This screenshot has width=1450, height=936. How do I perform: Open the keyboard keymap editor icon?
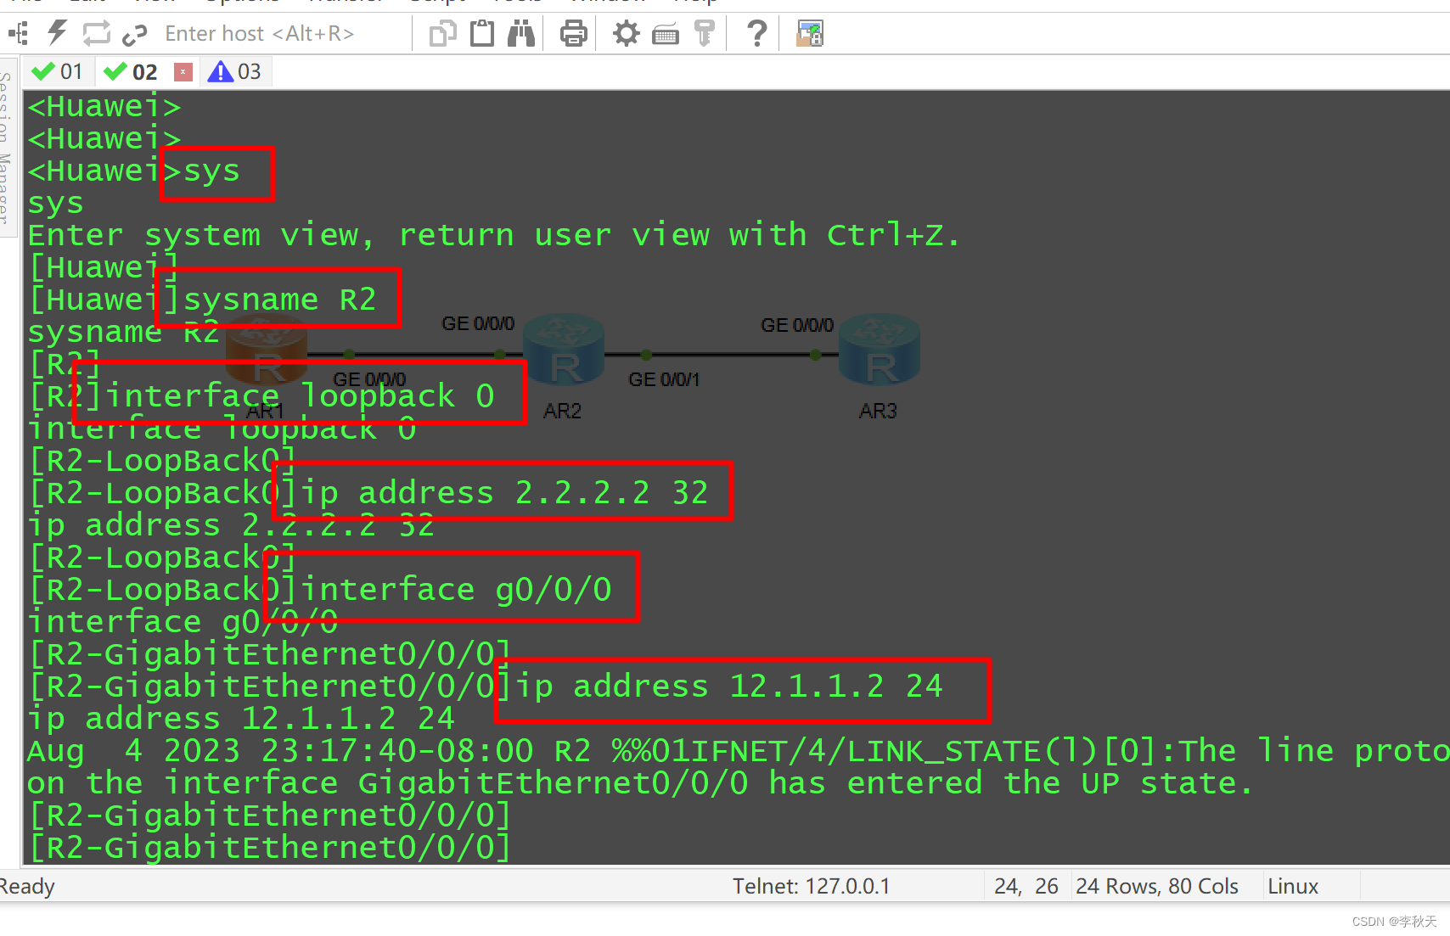click(666, 35)
